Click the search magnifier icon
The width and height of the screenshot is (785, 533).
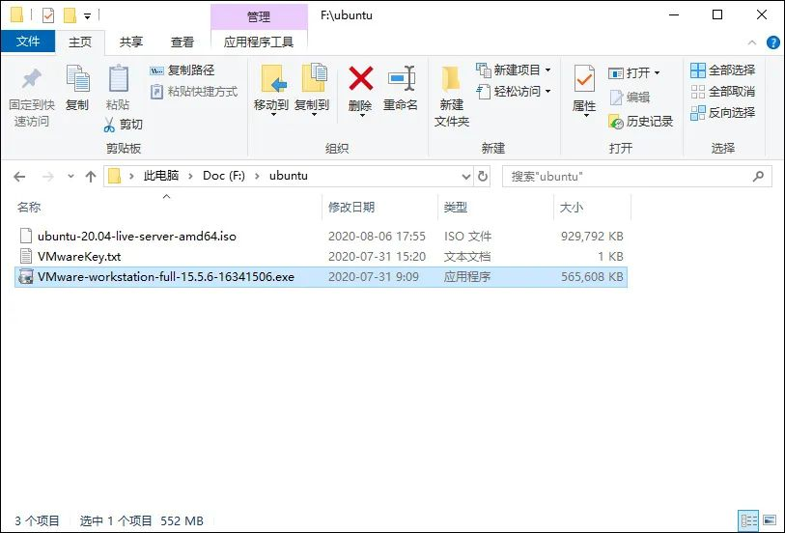tap(759, 176)
